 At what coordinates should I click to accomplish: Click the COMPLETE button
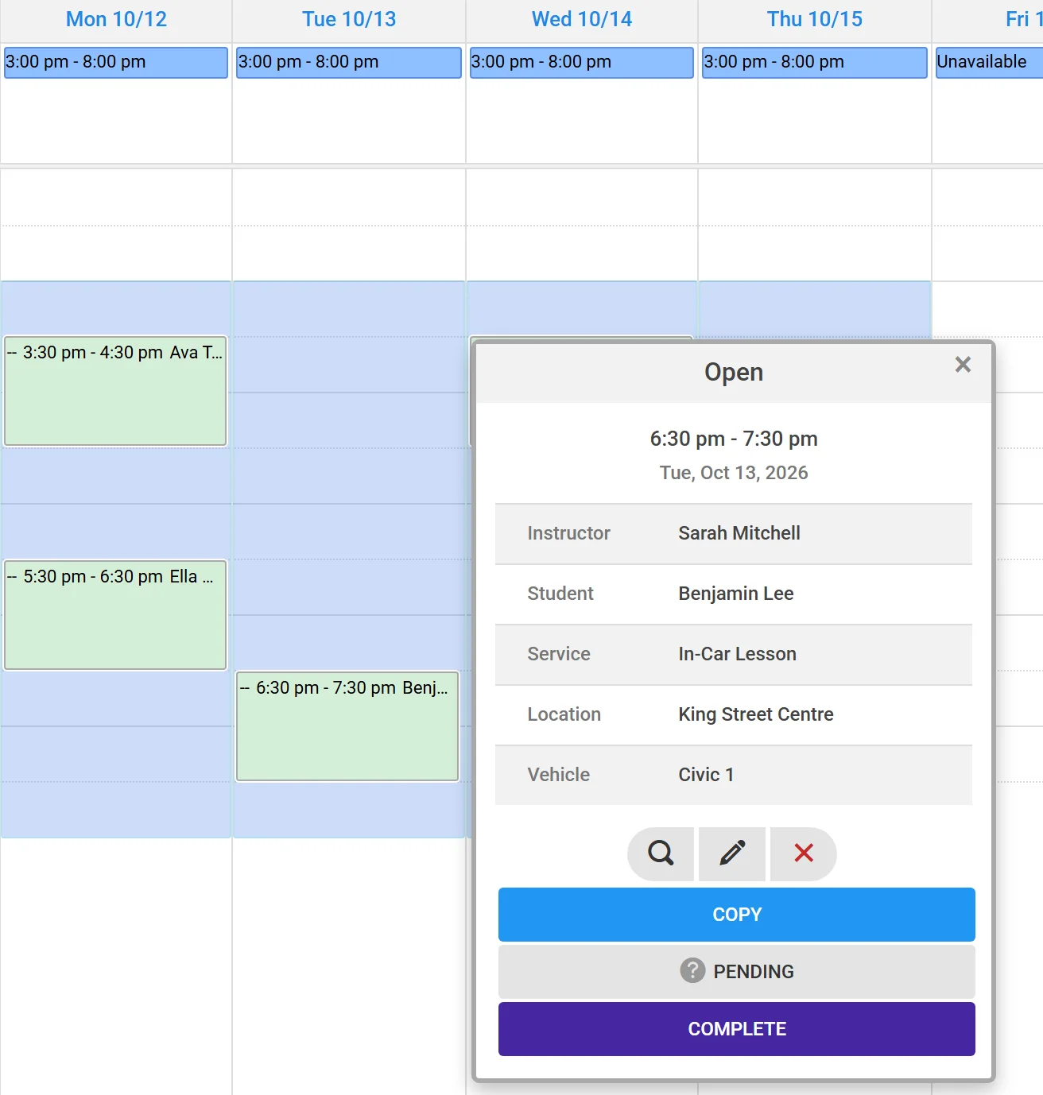(x=737, y=1029)
